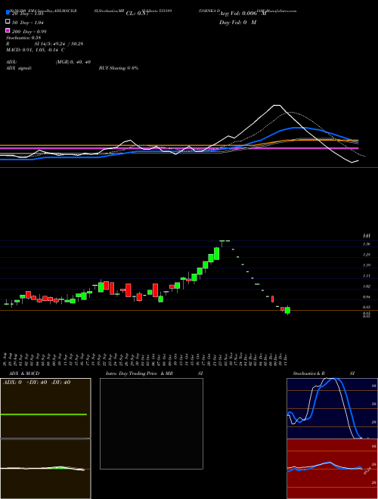Click the 'BUY Slowing @ 0%' signal text

(x=119, y=68)
